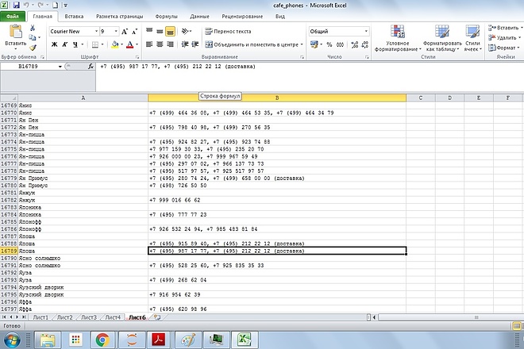Screen dimensions: 524x349
Task: Click the Windows Start button
Action: point(11,340)
